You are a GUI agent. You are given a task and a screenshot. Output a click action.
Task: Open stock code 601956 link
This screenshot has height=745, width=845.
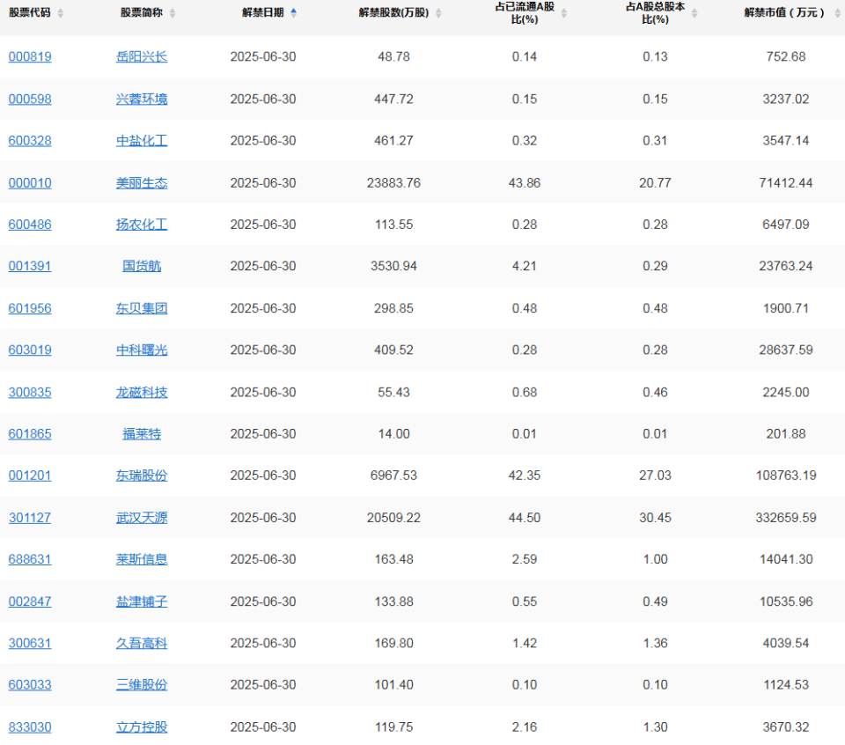(30, 308)
